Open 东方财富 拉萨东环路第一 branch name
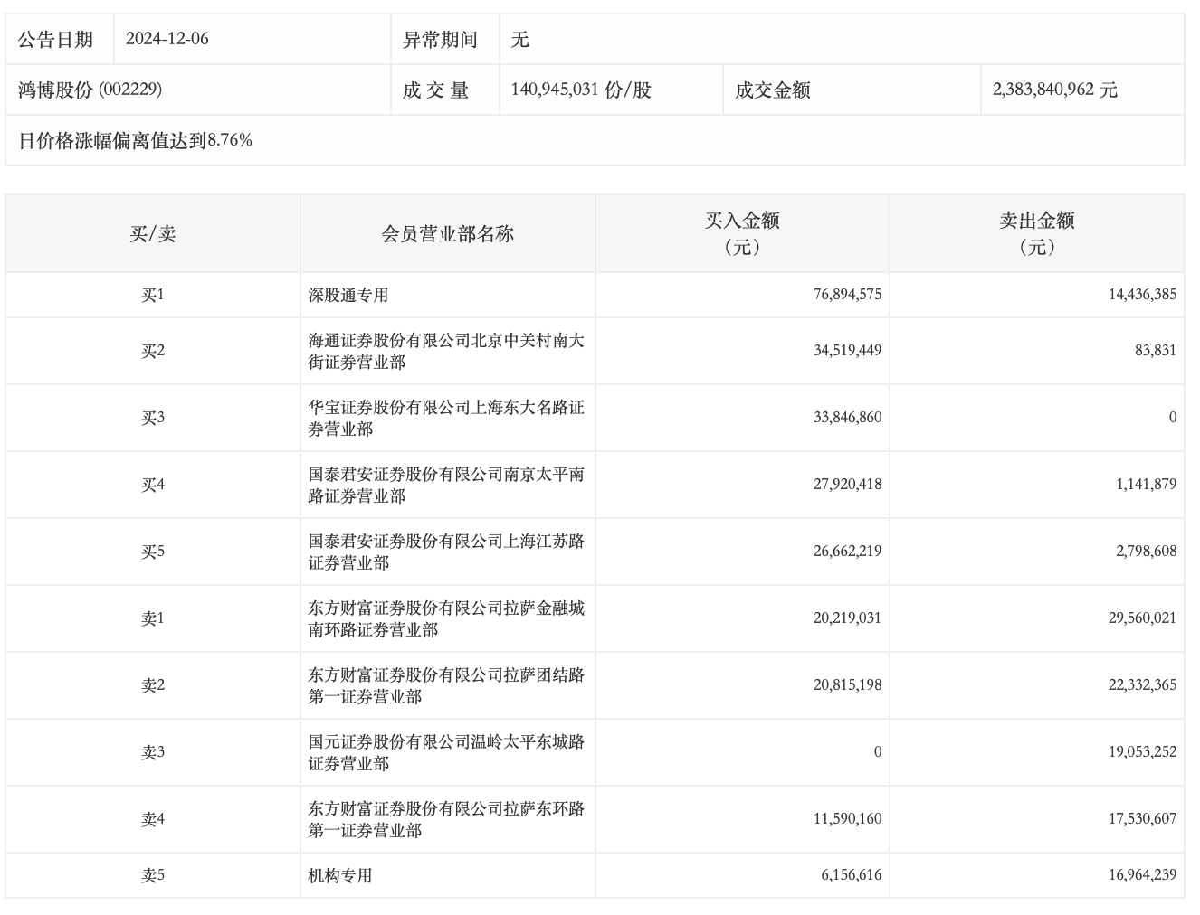1200x915 pixels. point(446,819)
